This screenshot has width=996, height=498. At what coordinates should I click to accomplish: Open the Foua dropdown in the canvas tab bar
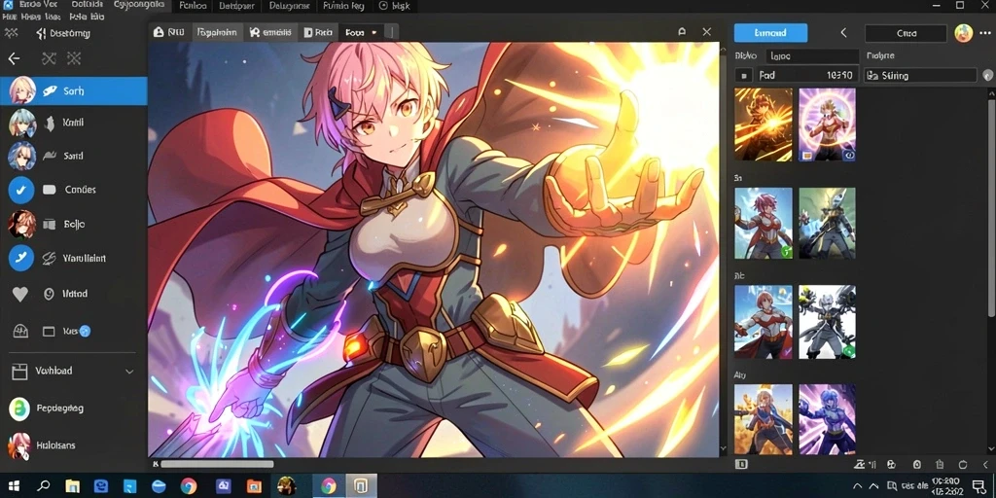tap(361, 32)
